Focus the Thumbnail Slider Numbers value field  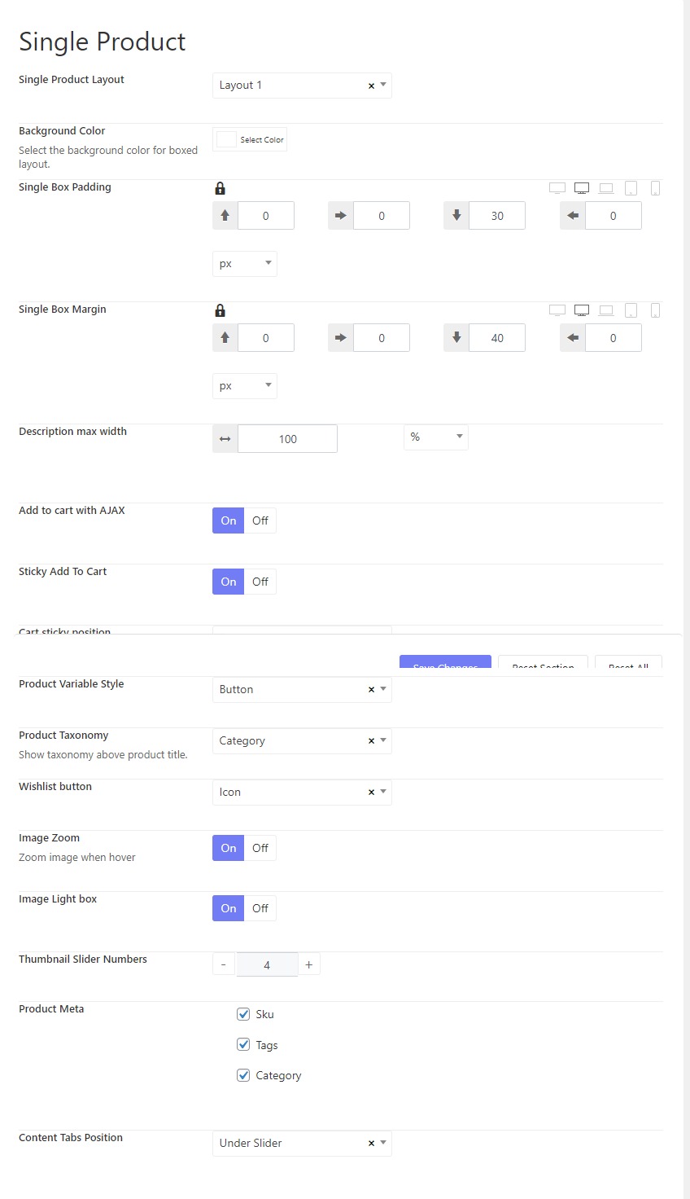click(267, 965)
